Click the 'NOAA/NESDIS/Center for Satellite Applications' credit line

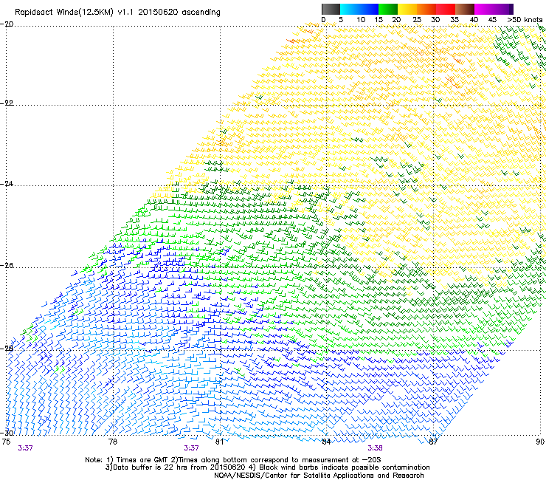(x=319, y=476)
